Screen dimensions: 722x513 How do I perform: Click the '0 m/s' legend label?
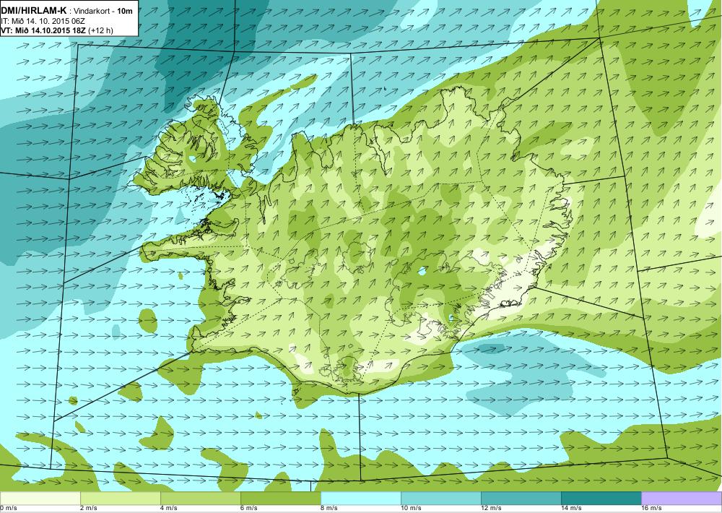pyautogui.click(x=9, y=509)
